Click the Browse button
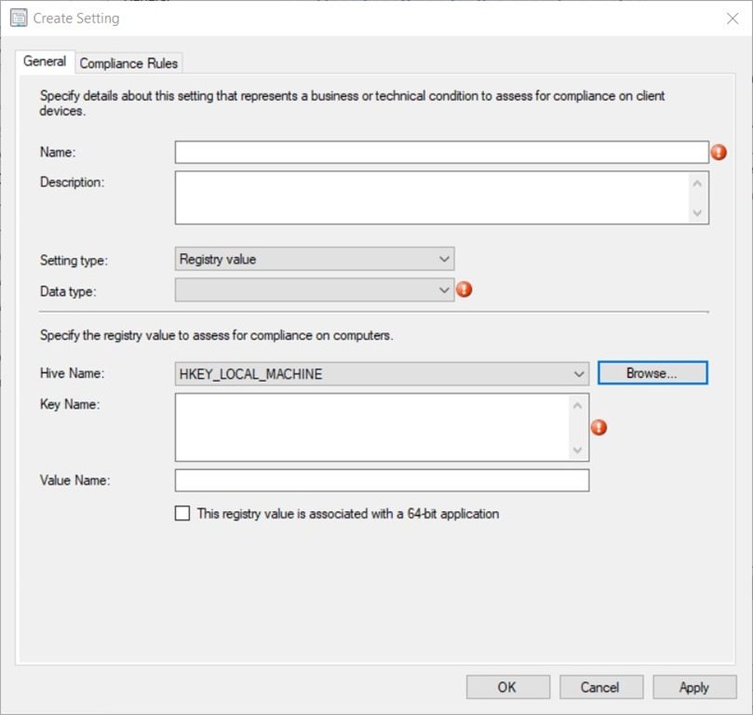Screen dimensions: 753x715 652,373
